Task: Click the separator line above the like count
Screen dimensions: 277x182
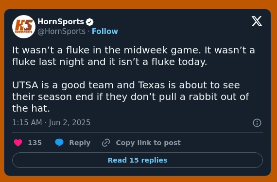Action: pos(138,132)
